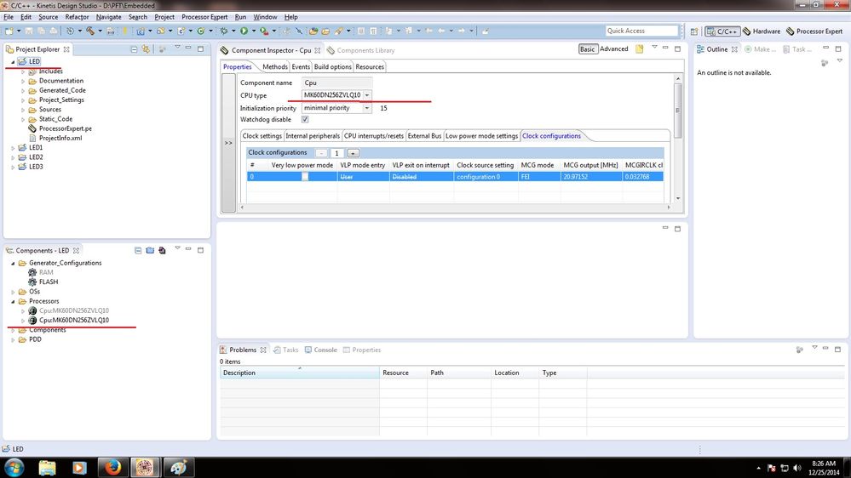Click the Quick Access field
The width and height of the screenshot is (851, 478).
coord(641,31)
